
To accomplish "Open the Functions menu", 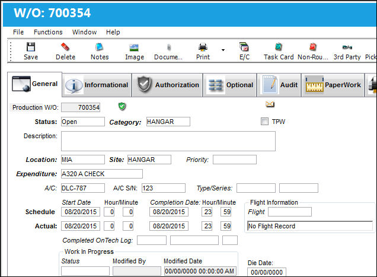I will 48,32.
